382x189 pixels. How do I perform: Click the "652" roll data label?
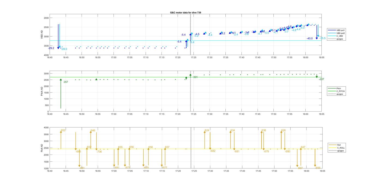pos(89,147)
